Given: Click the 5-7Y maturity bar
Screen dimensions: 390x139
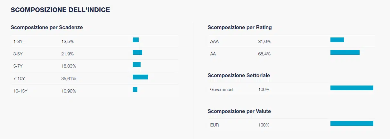Looking at the screenshot, I should (x=137, y=65).
